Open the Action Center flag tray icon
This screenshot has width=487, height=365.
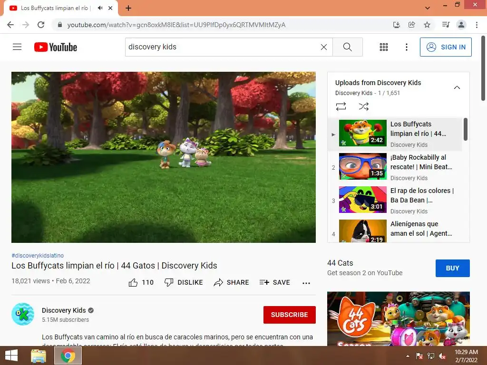click(419, 356)
